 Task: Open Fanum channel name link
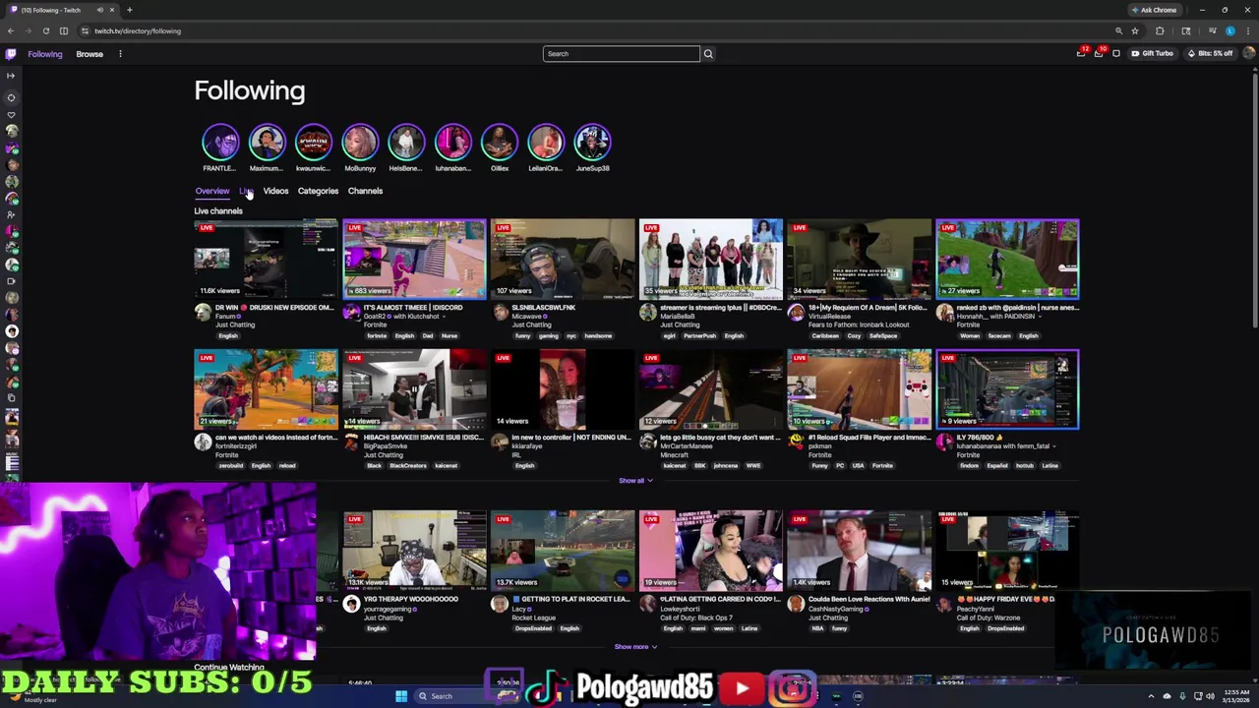pos(227,317)
